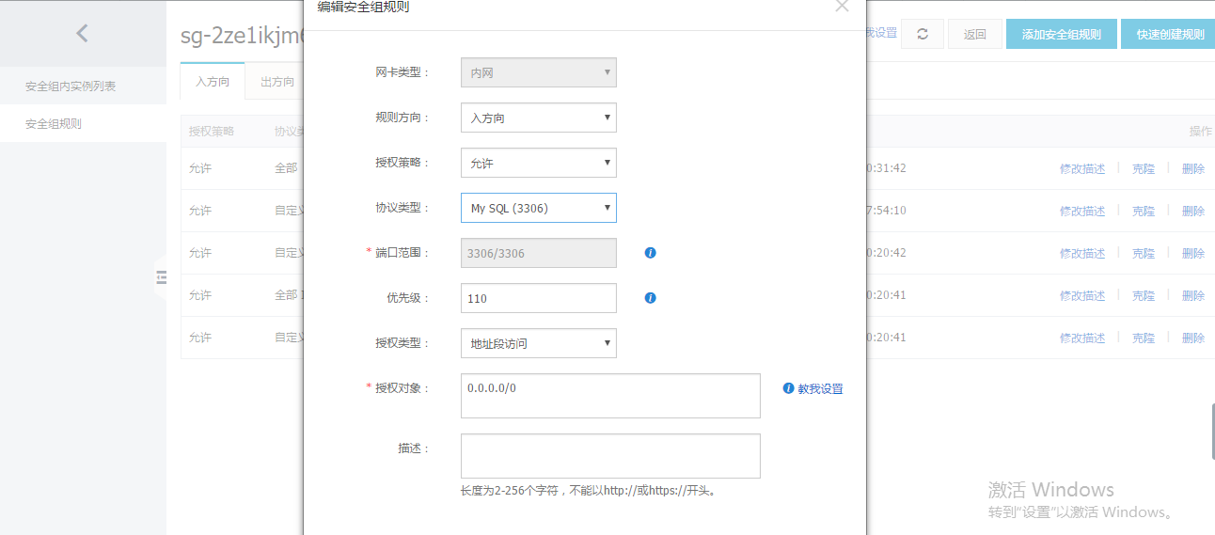Viewport: 1215px width, 535px height.
Task: Click the 返回 button
Action: point(974,34)
